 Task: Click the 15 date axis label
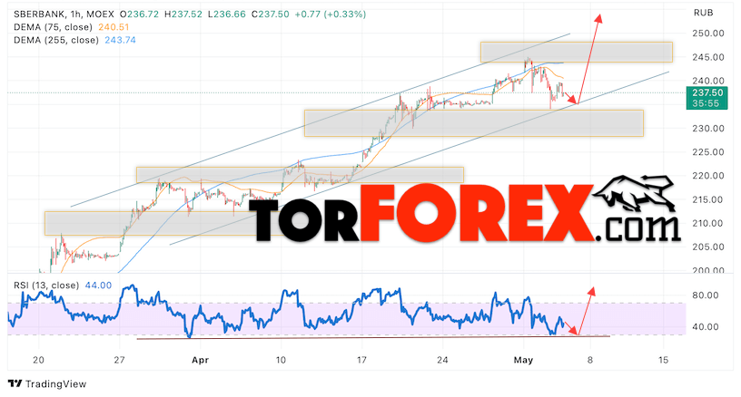pos(664,360)
